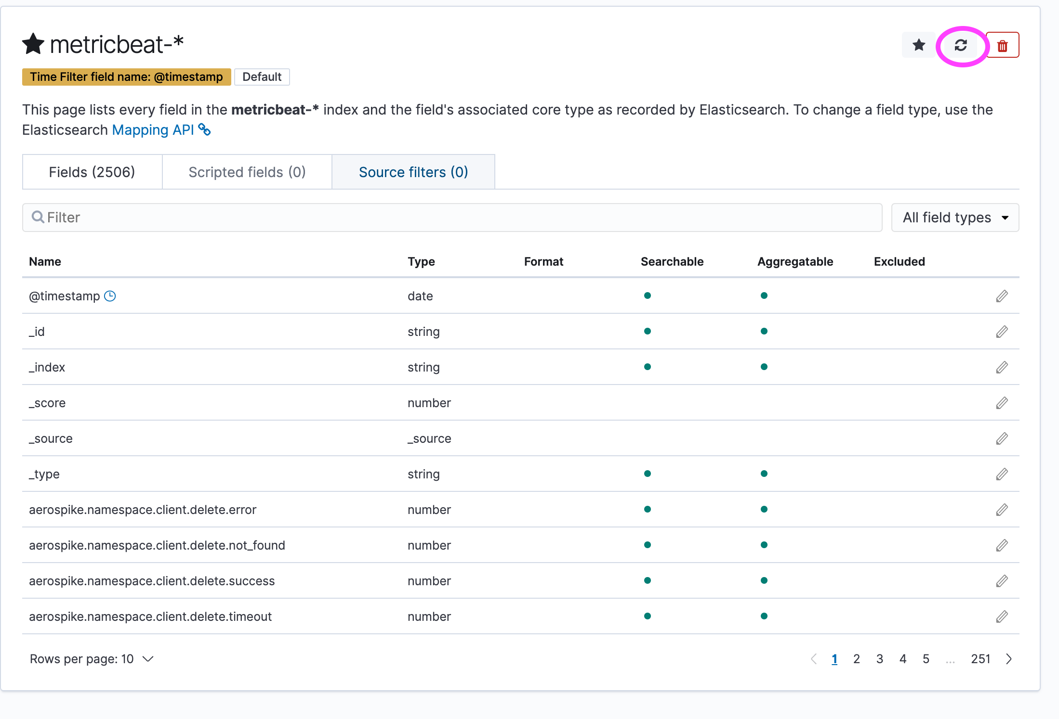Open the All field types dropdown
This screenshot has height=719, width=1059.
[x=955, y=218]
